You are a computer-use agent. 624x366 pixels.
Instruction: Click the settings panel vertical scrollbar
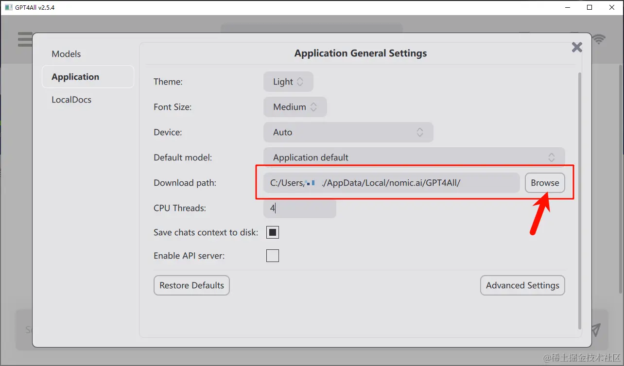pyautogui.click(x=579, y=200)
